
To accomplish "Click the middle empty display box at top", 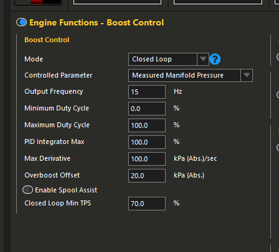I will (x=117, y=2).
